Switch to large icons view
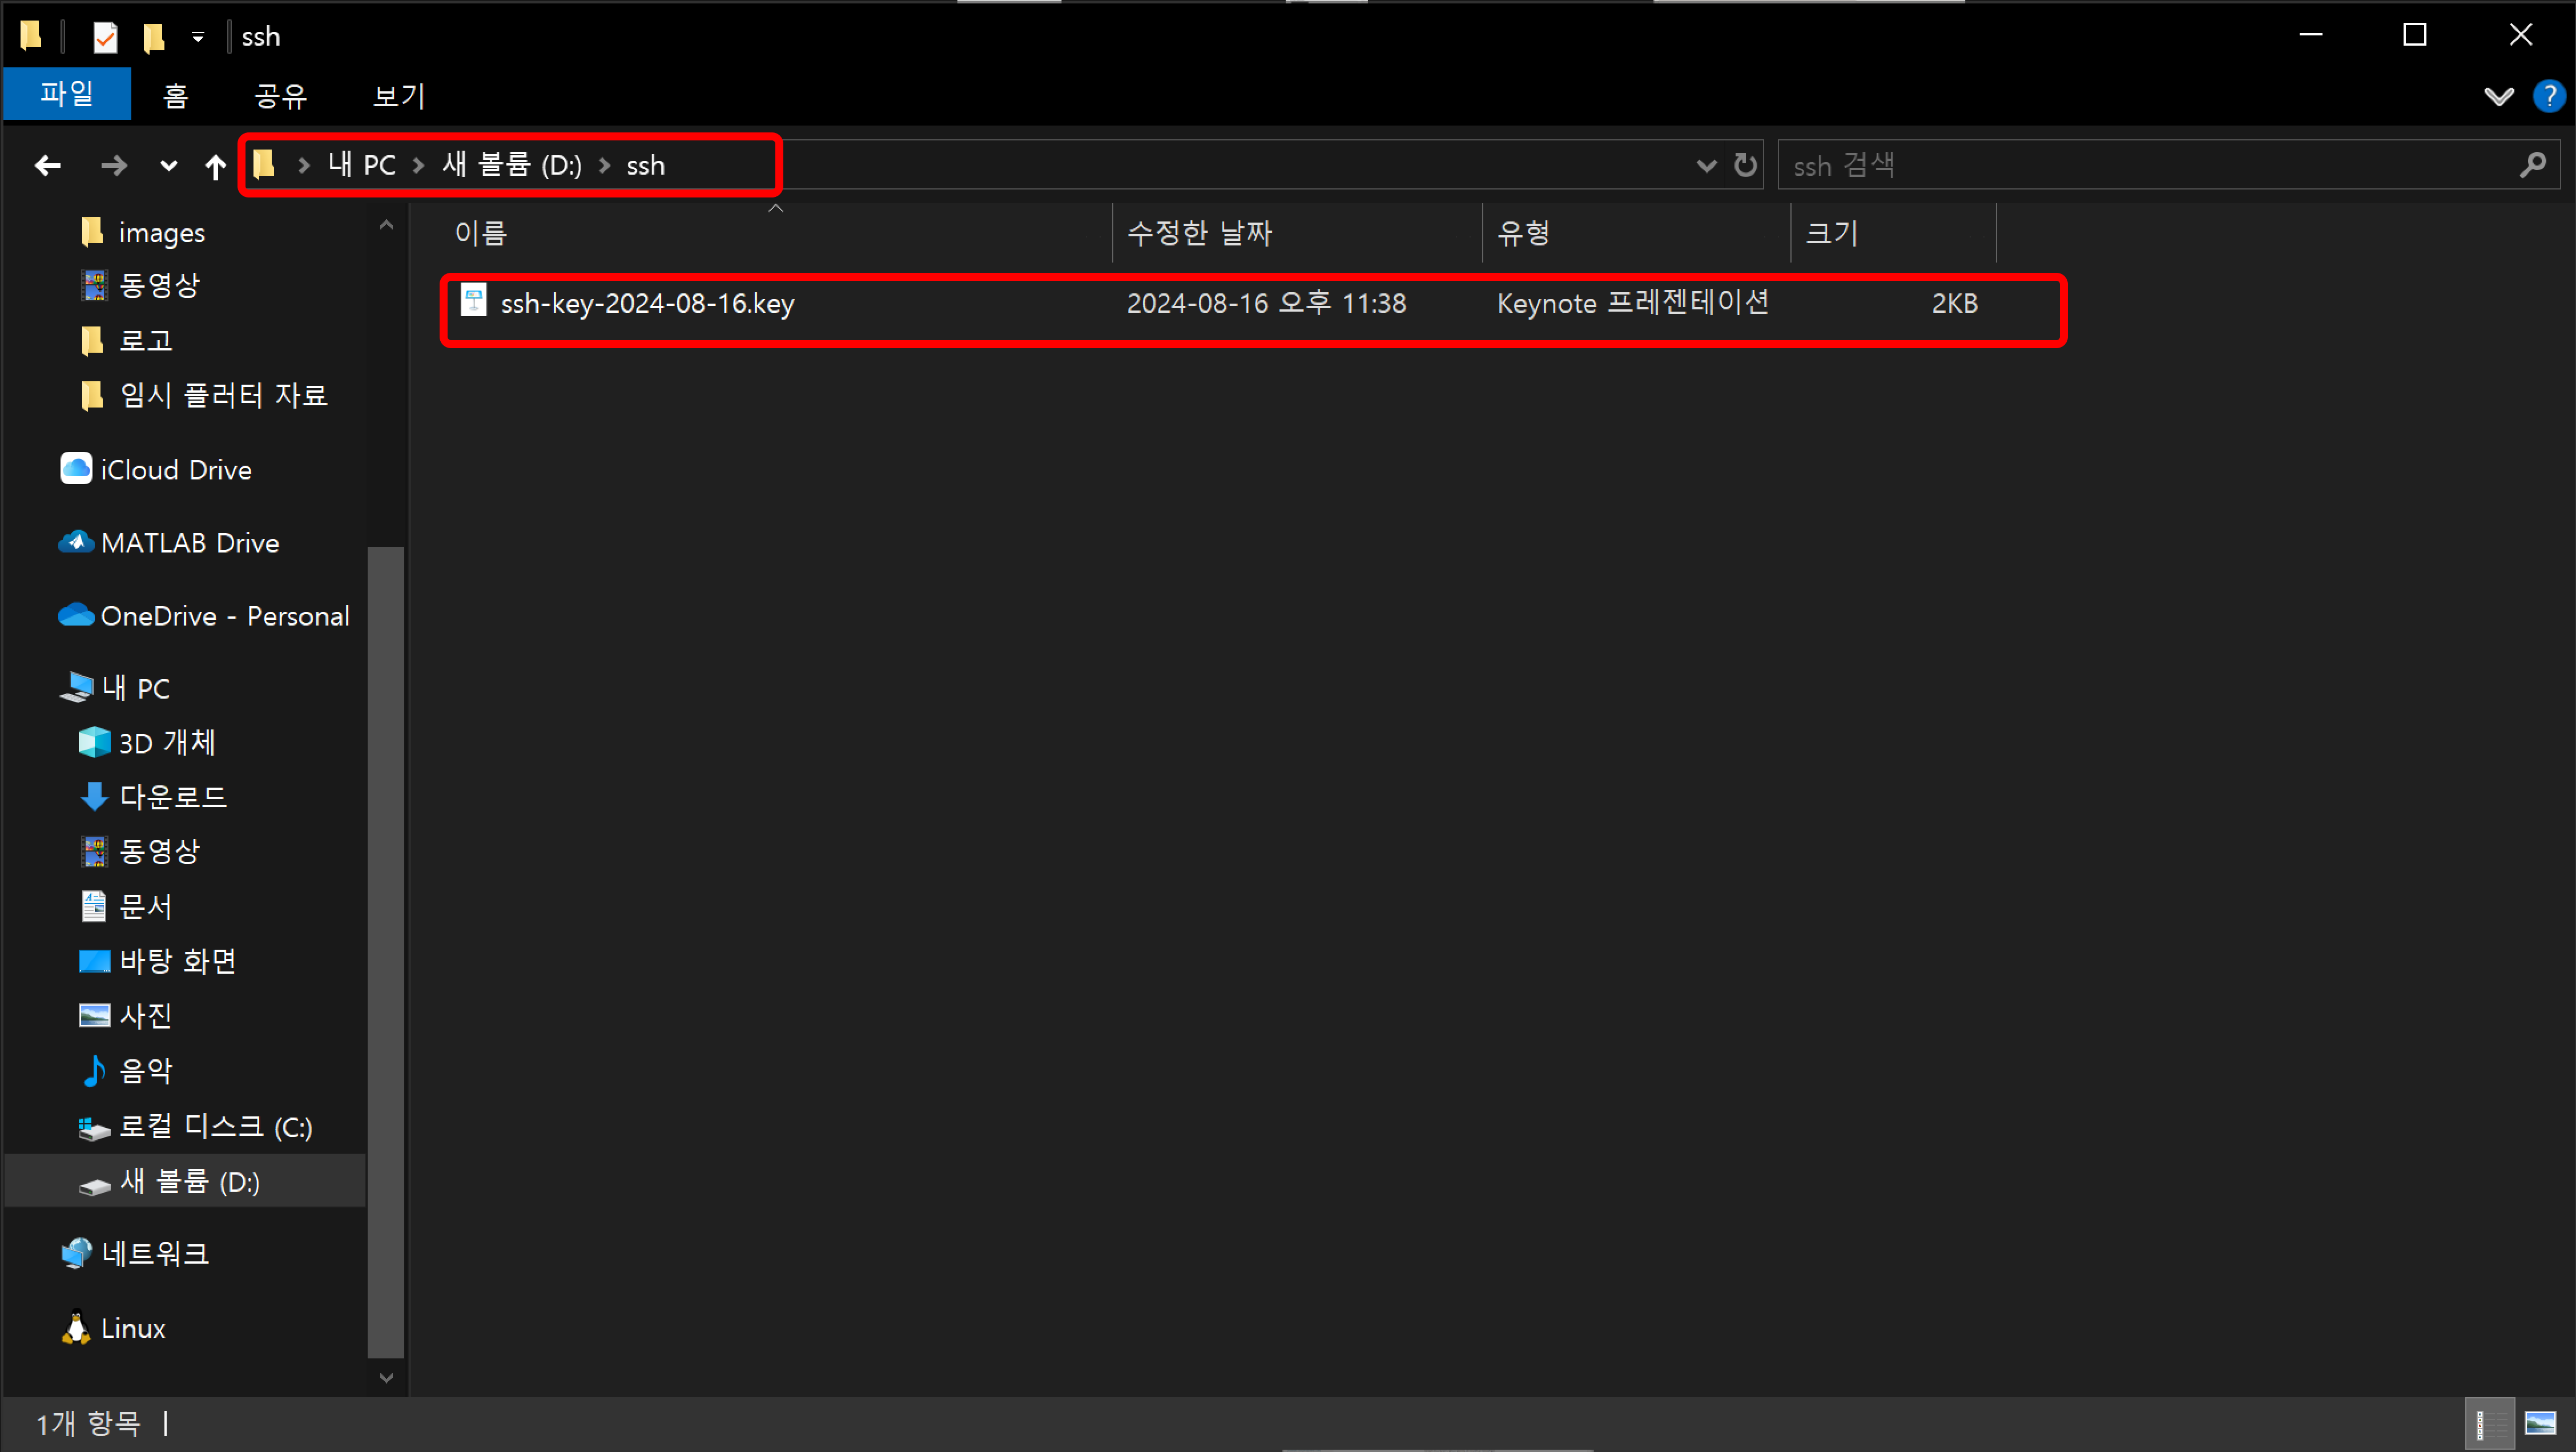The image size is (2576, 1452). 2541,1423
